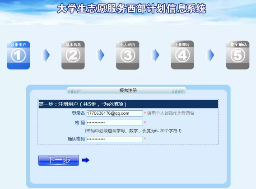The image size is (256, 189).
Task: Click arrow between steps 1 and 2
Action: (46, 55)
